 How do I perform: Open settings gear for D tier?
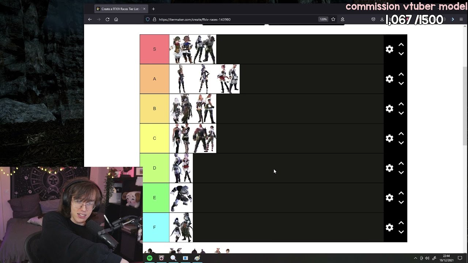tap(389, 168)
